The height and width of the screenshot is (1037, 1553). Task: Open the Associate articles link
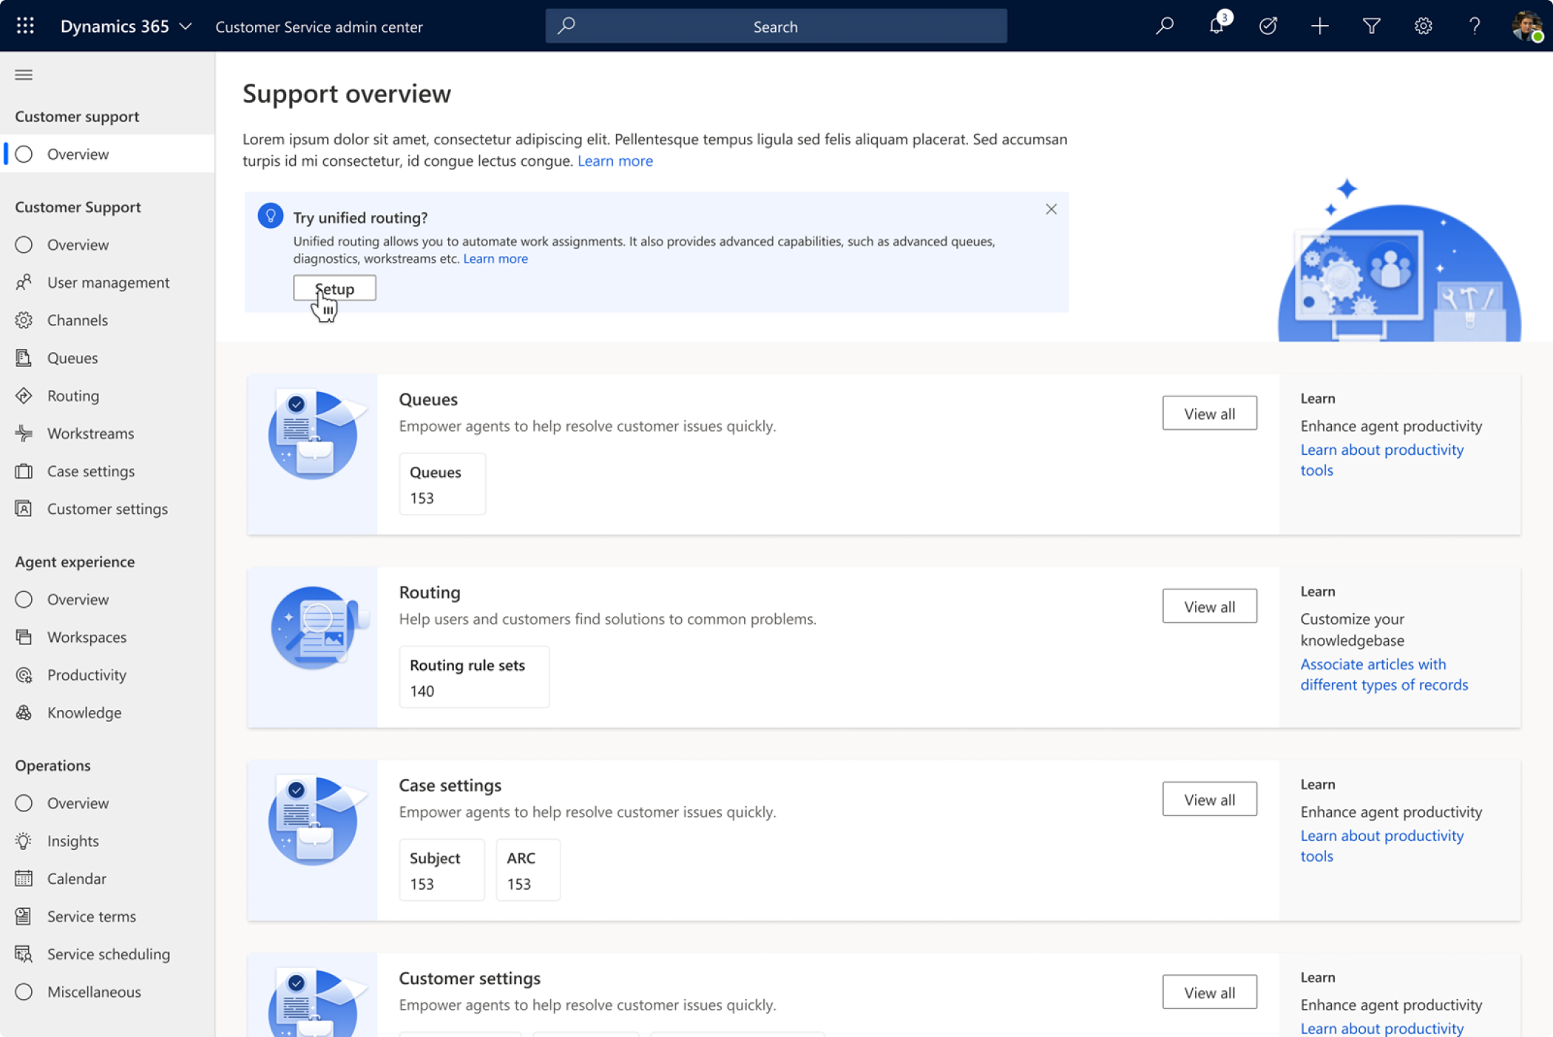pyautogui.click(x=1383, y=674)
